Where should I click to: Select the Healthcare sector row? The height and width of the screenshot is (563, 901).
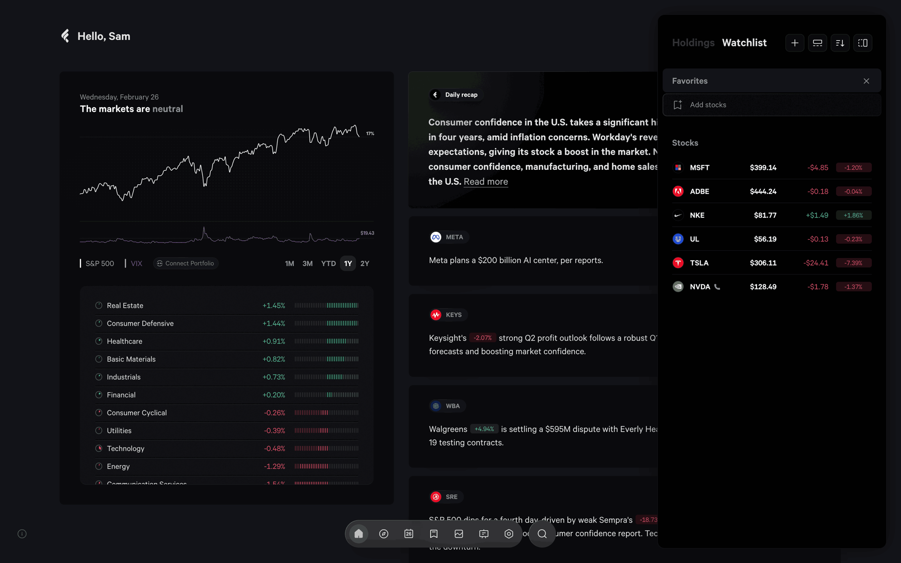coord(227,341)
